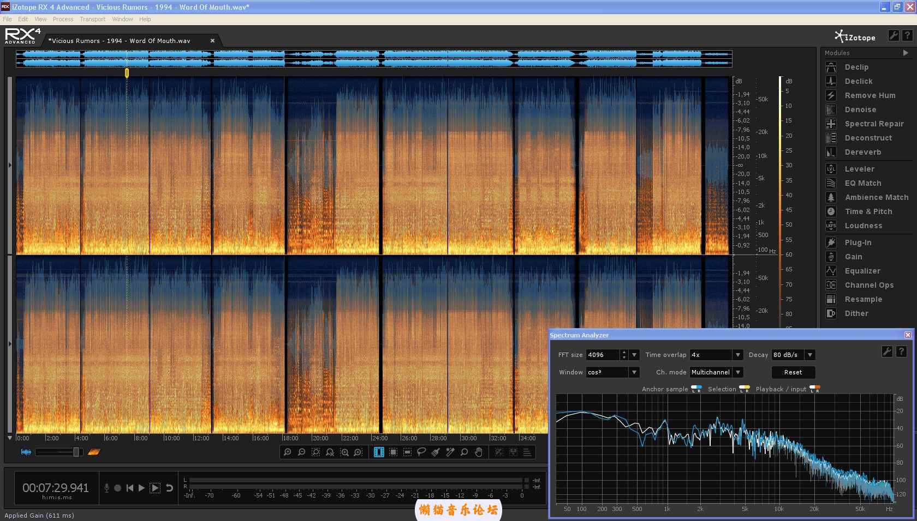The width and height of the screenshot is (917, 521).
Task: Open the Declip module
Action: [856, 67]
